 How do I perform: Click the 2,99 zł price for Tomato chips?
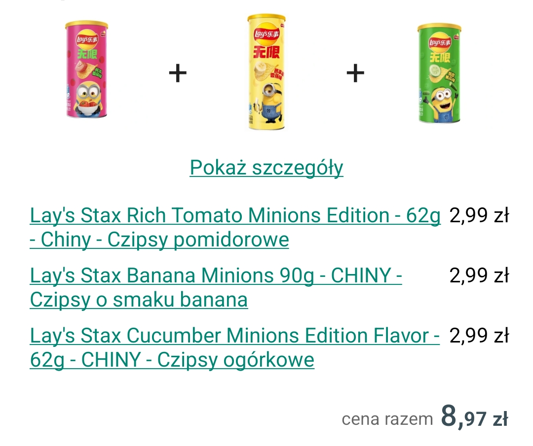tap(479, 216)
